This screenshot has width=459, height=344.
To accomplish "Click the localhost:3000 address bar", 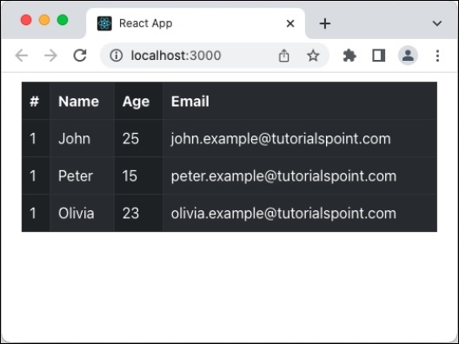I will [193, 56].
